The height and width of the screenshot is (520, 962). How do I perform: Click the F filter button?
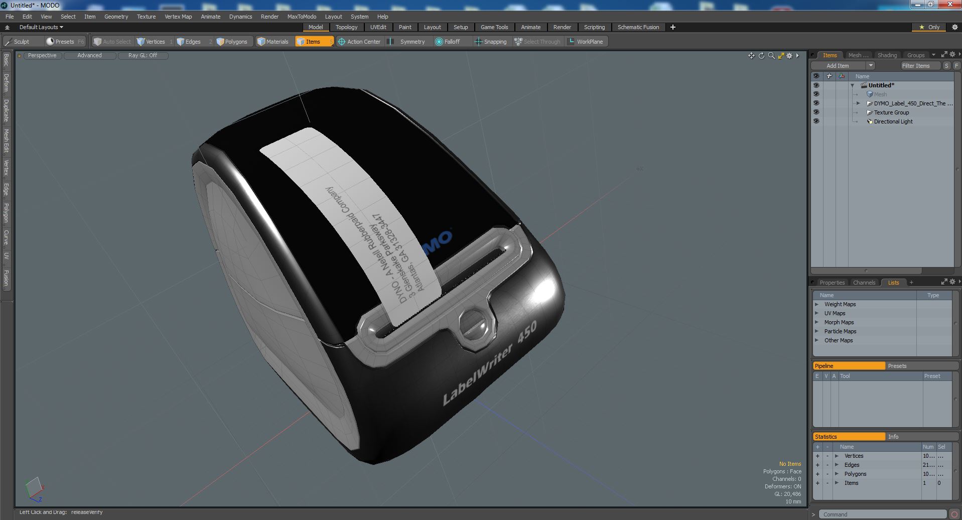pyautogui.click(x=956, y=66)
